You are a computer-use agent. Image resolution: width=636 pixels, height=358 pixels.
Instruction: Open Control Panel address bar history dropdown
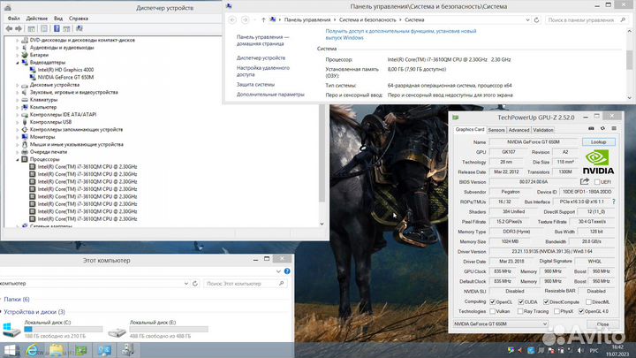[x=527, y=19]
